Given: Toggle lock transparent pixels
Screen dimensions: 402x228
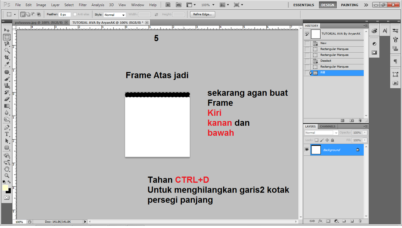Looking at the screenshot, I should tap(317, 140).
